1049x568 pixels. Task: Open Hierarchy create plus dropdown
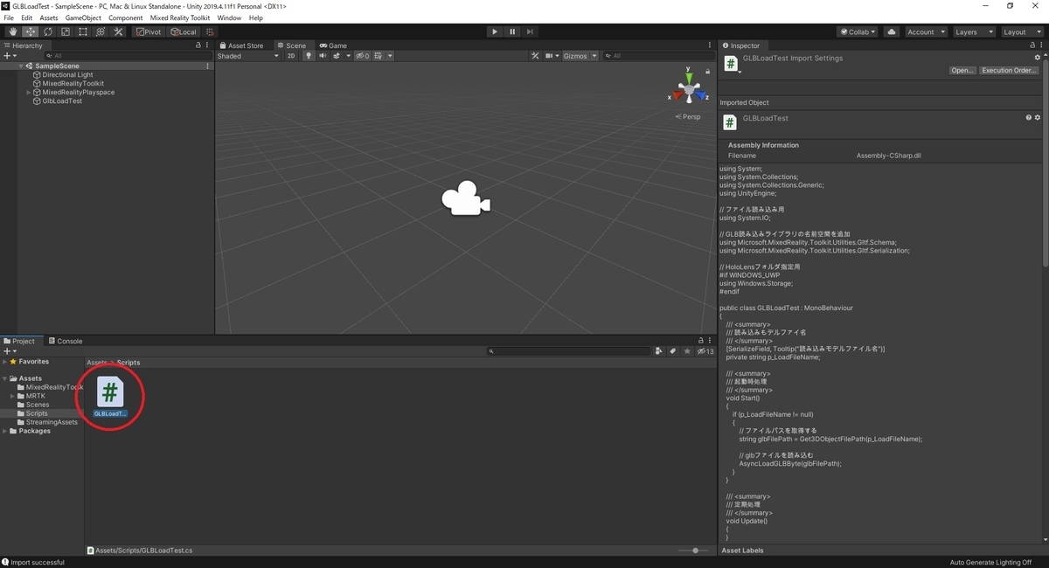point(10,56)
